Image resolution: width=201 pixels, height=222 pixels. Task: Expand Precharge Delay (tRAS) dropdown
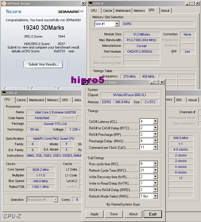[156, 141]
